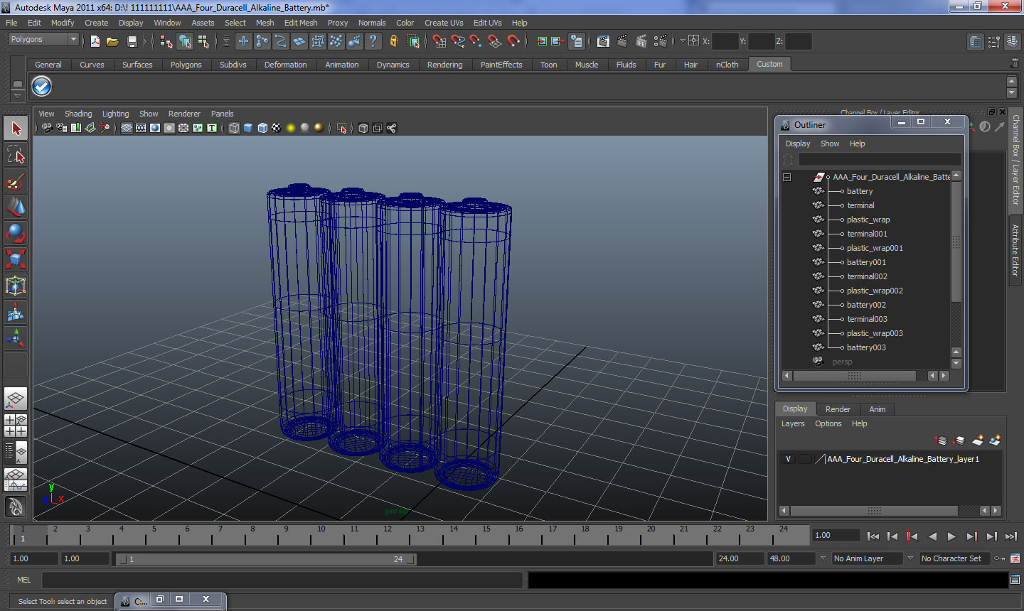Select the Show Manipulator tool
The height and width of the screenshot is (611, 1024).
tap(16, 338)
